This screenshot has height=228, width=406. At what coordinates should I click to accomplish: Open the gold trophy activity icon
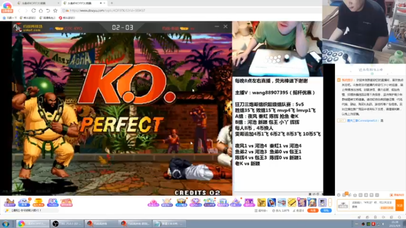point(38,202)
